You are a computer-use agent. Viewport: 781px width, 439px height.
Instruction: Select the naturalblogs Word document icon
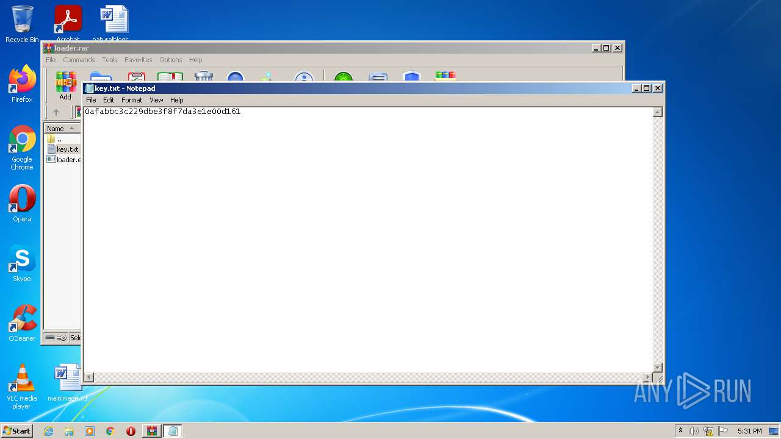click(x=113, y=23)
